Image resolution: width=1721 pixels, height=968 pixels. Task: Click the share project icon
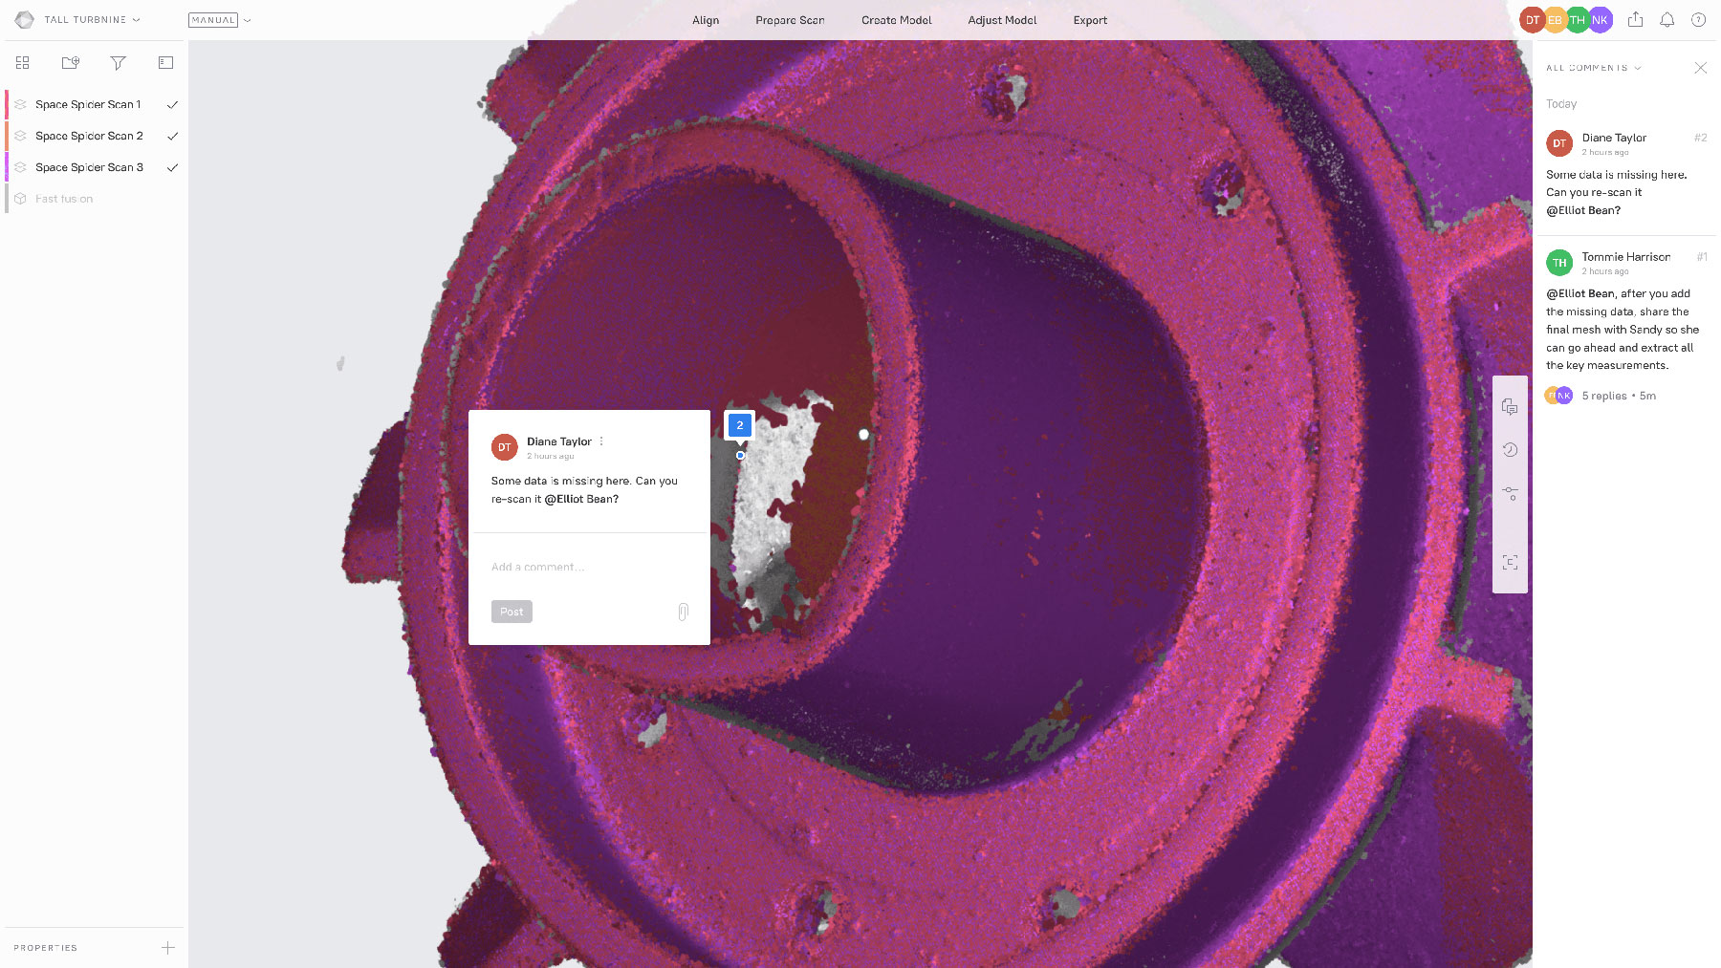[x=1636, y=19]
